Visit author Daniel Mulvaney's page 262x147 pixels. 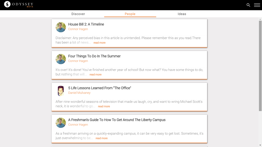pos(79,93)
